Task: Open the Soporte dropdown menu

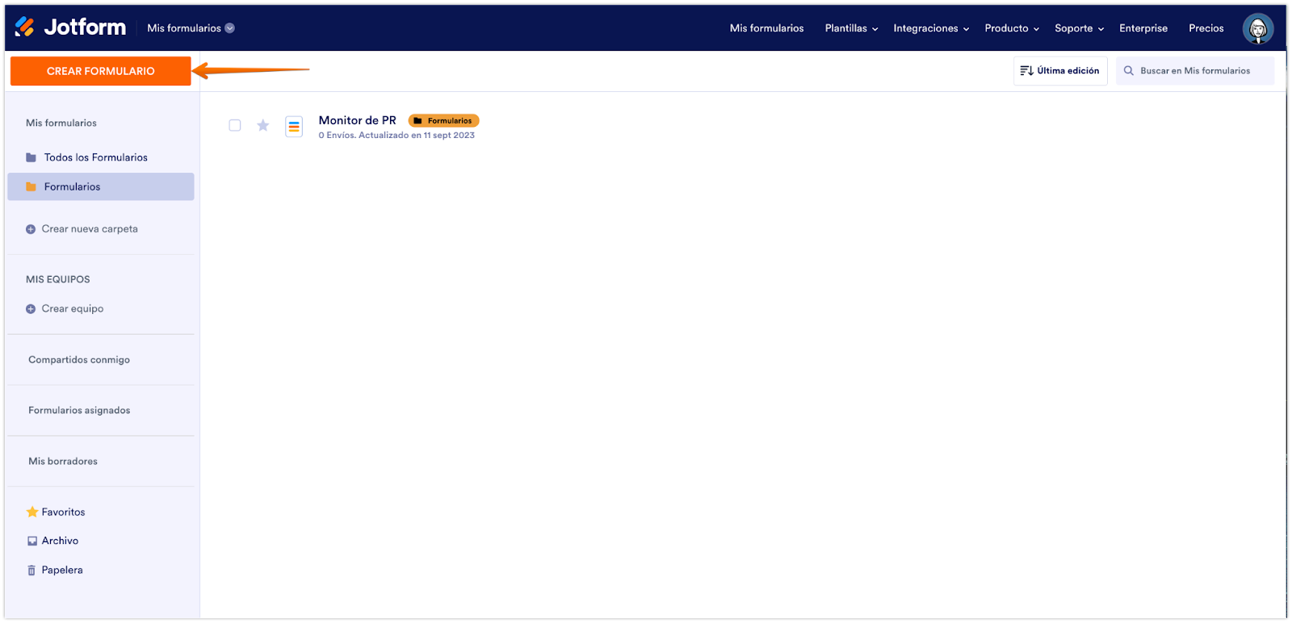Action: 1079,28
